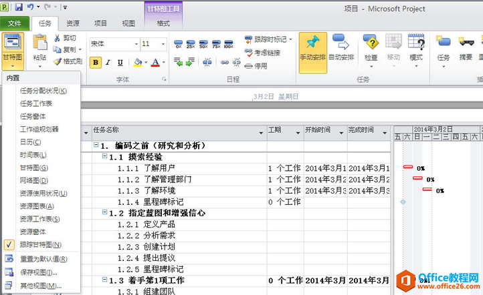This screenshot has width=483, height=295.
Task: Click duration cell of 1.1.2 了解管理部门
Action: tap(286, 180)
